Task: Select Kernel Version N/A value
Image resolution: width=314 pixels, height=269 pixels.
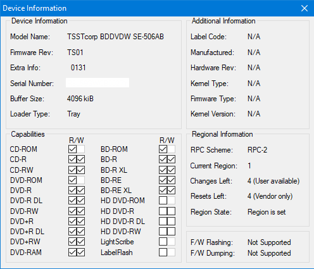Action: [x=254, y=114]
